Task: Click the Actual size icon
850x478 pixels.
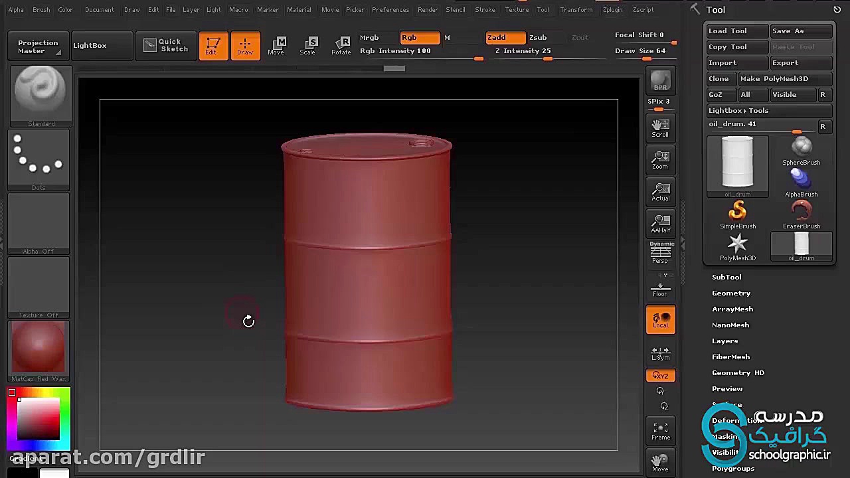Action: point(660,192)
